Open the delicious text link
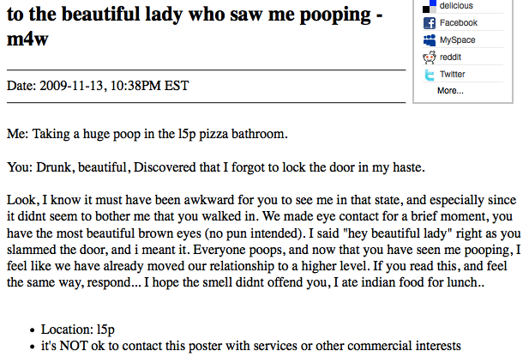Screen dimensions: 529x363 [456, 5]
